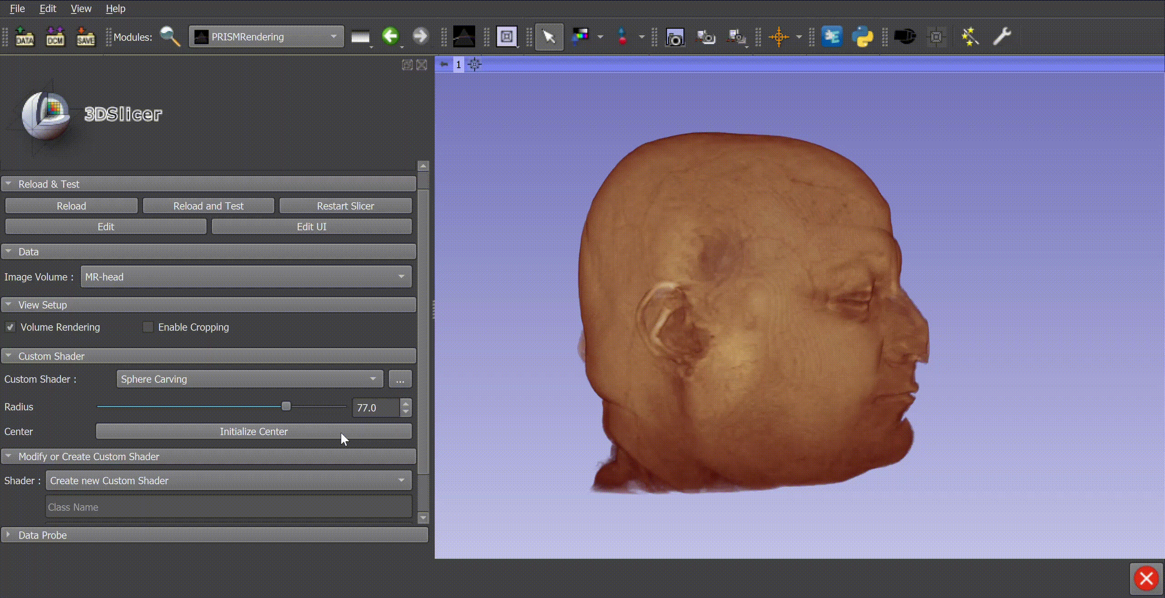Uncheck the Volume Rendering checkbox
This screenshot has height=598, width=1165.
coord(10,327)
